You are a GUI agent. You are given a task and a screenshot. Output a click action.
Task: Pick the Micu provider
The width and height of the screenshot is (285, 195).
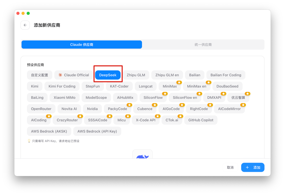pyautogui.click(x=121, y=120)
